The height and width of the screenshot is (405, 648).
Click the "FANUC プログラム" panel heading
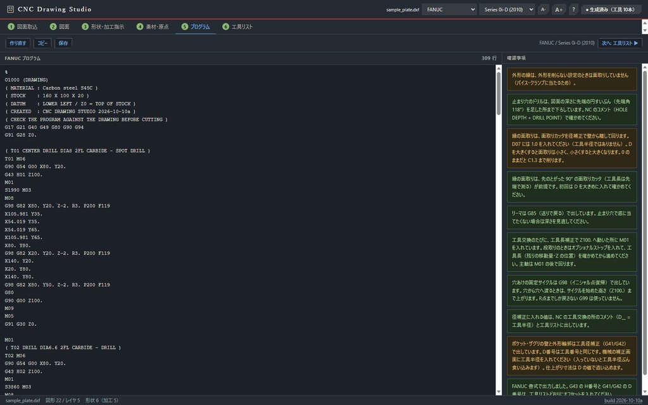point(23,58)
